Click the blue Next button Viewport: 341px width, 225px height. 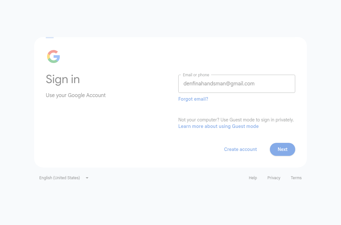click(283, 149)
